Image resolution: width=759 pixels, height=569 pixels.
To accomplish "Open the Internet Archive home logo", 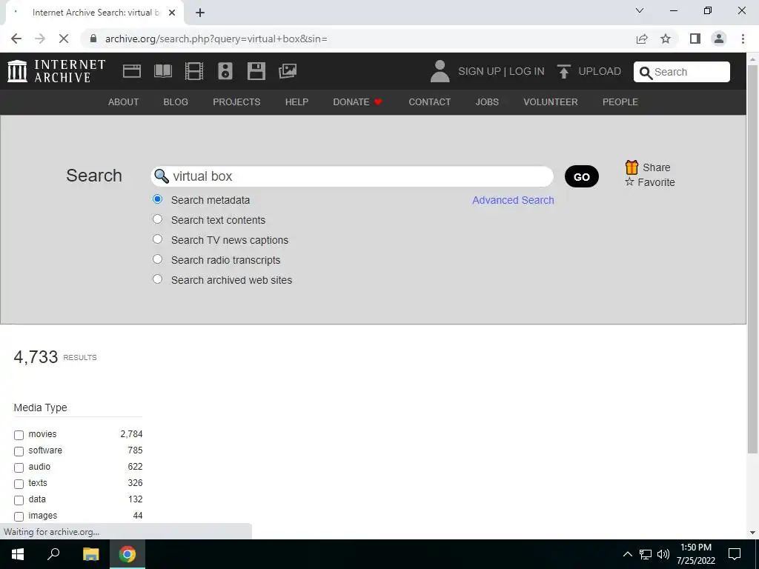I will (56, 71).
